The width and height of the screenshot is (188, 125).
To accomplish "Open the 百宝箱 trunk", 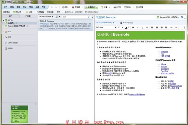I will [x=76, y=7].
